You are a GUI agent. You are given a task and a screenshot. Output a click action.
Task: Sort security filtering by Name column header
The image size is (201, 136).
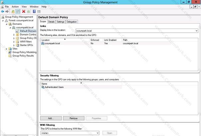[x=81, y=84]
